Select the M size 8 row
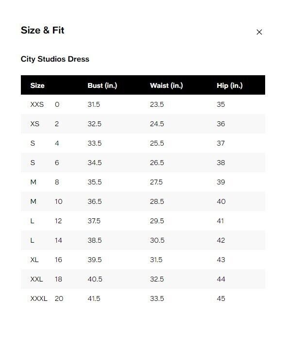The image size is (287, 348). (x=143, y=182)
